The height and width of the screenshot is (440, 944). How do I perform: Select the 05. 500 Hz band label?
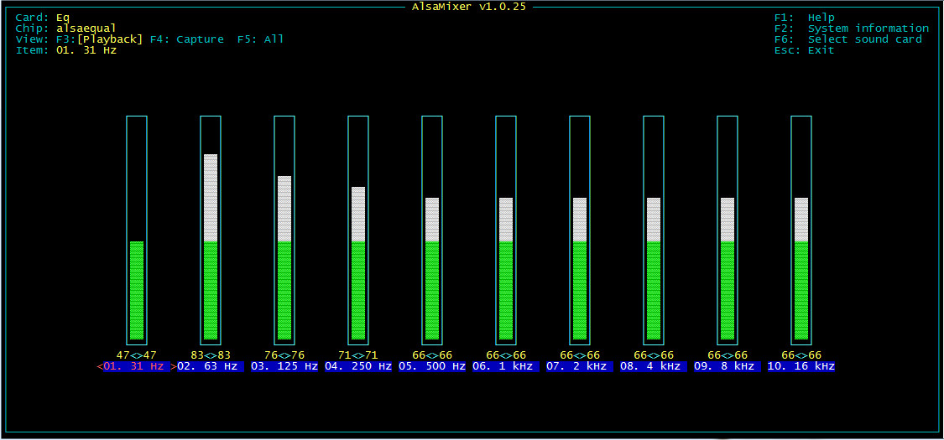click(x=431, y=366)
